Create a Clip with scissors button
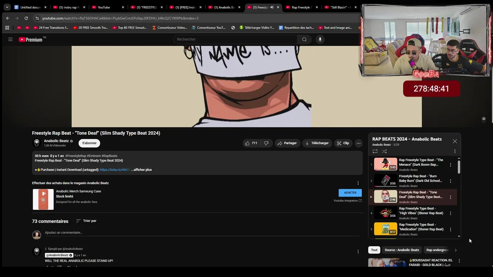 click(343, 143)
